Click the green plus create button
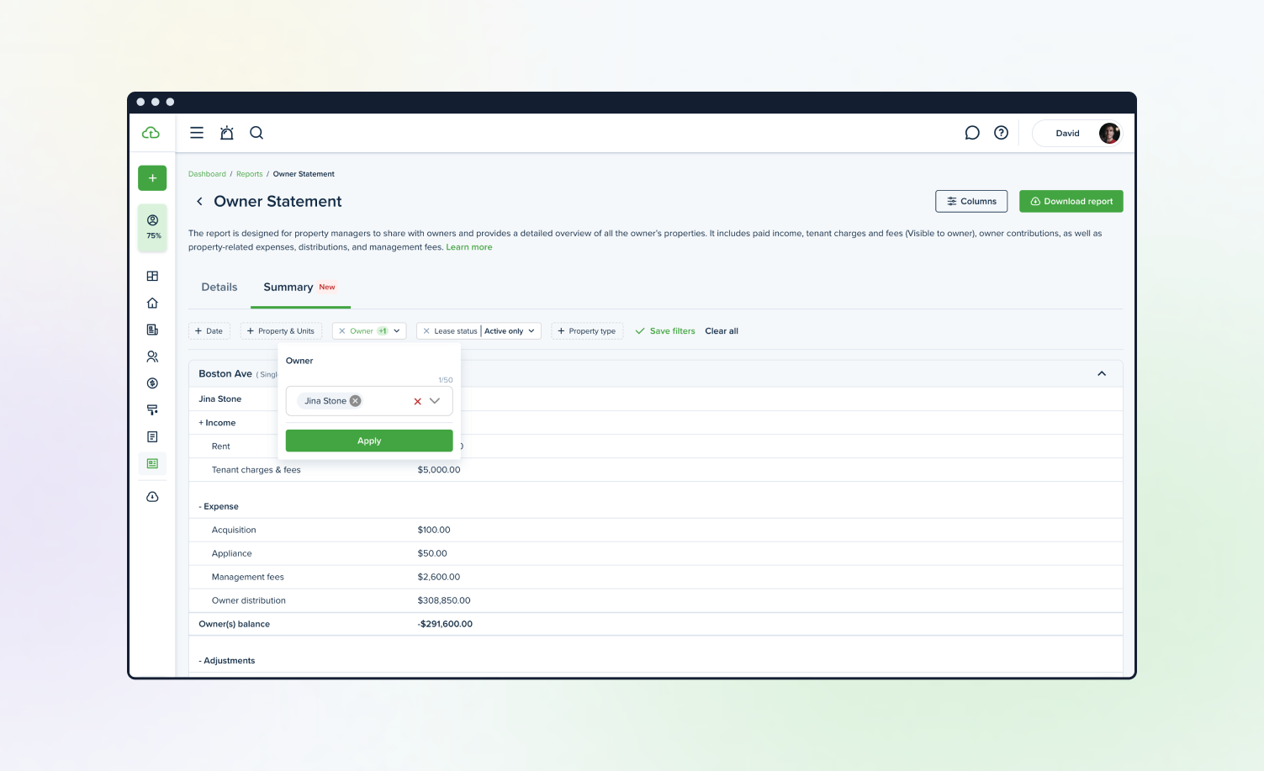The width and height of the screenshot is (1264, 771). tap(152, 178)
